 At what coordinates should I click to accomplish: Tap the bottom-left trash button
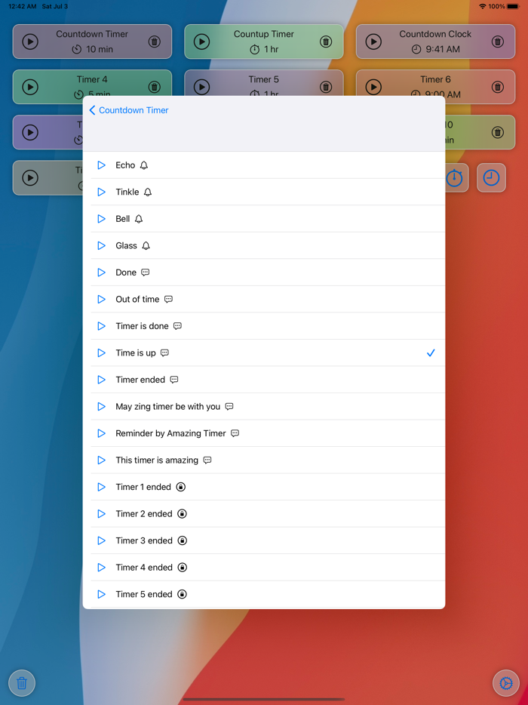(x=22, y=683)
